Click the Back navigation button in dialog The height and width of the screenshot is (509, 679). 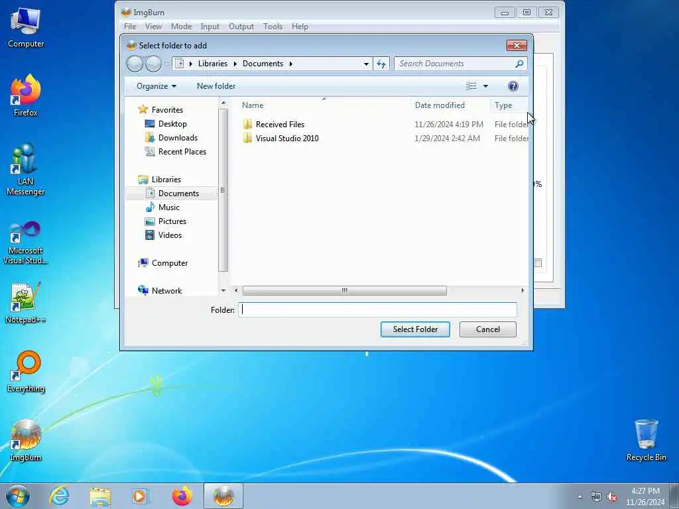[x=135, y=64]
